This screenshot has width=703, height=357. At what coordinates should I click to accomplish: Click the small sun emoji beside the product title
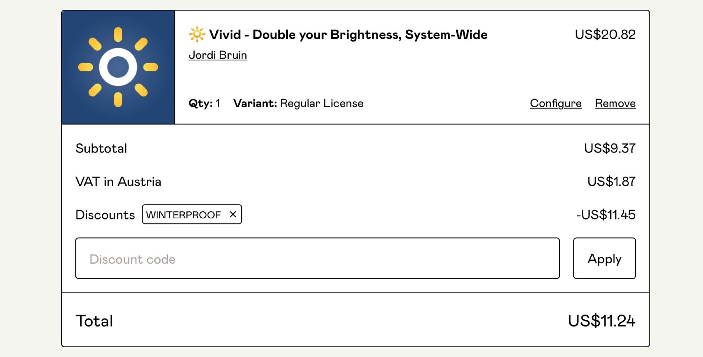click(x=197, y=34)
